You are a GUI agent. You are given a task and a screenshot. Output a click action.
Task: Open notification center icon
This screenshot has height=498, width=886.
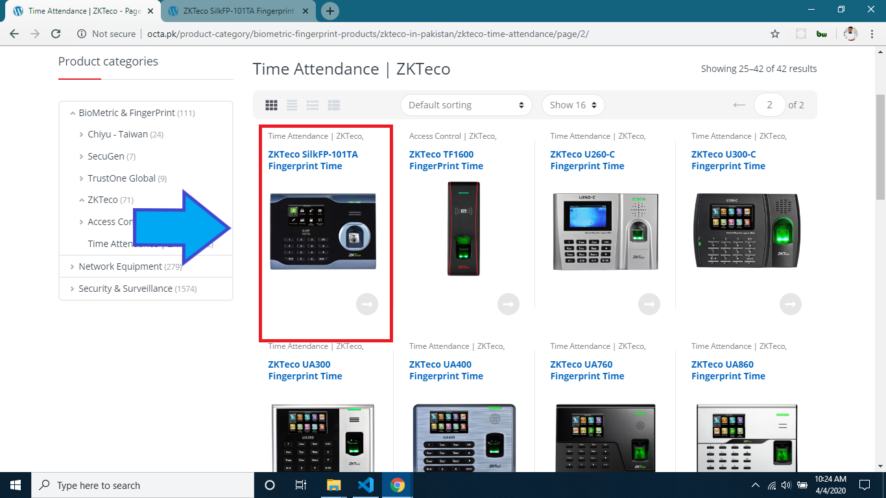click(x=865, y=485)
